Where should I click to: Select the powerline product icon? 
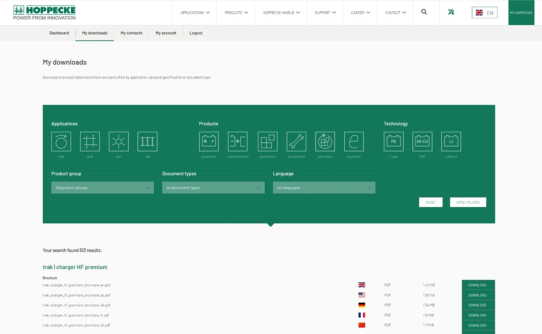209,142
